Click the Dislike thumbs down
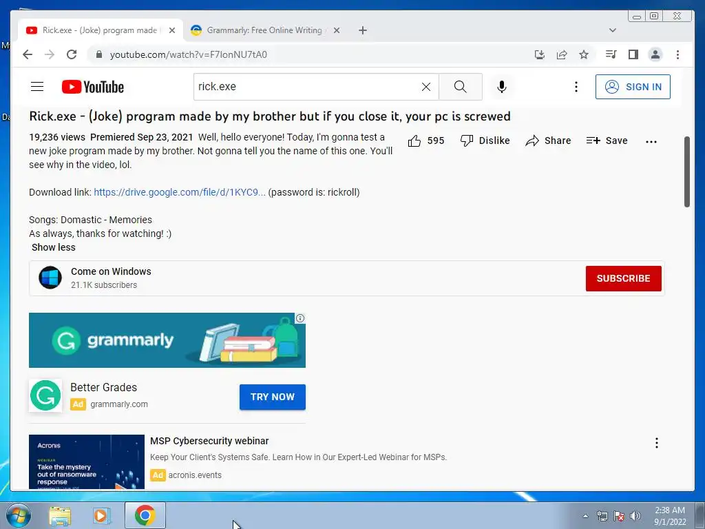Screen dimensions: 705x529 coord(485,141)
